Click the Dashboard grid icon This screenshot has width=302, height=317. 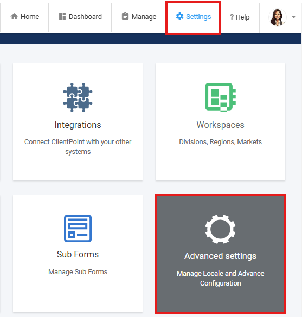pyautogui.click(x=62, y=16)
